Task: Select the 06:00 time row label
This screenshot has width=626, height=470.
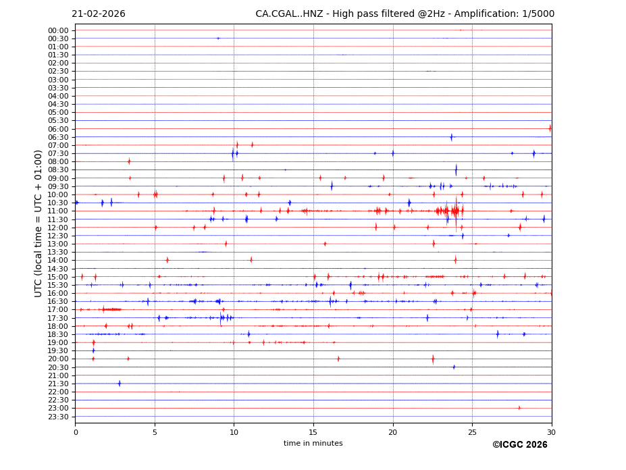Action: [x=58, y=129]
